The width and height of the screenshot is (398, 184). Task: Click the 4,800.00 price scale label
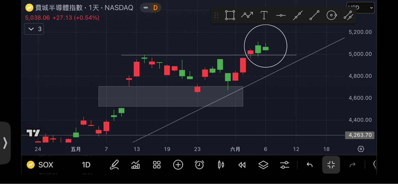[x=360, y=76]
